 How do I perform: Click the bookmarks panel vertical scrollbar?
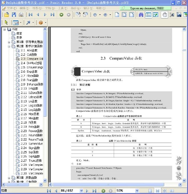pos(45,74)
